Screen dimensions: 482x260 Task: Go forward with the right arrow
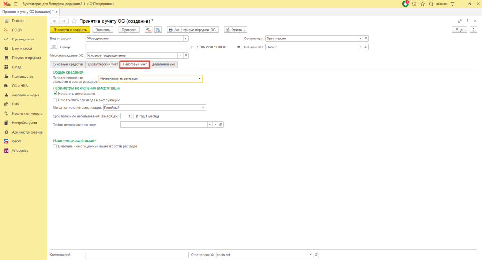click(x=64, y=21)
